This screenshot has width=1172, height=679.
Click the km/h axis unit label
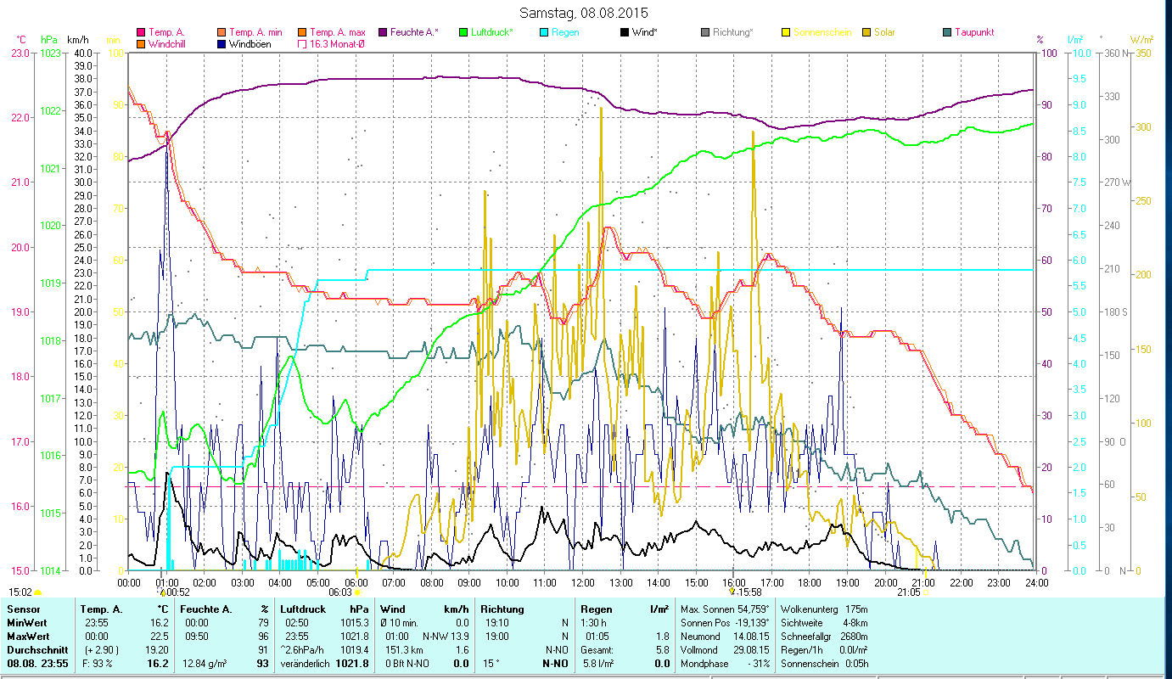pos(77,39)
